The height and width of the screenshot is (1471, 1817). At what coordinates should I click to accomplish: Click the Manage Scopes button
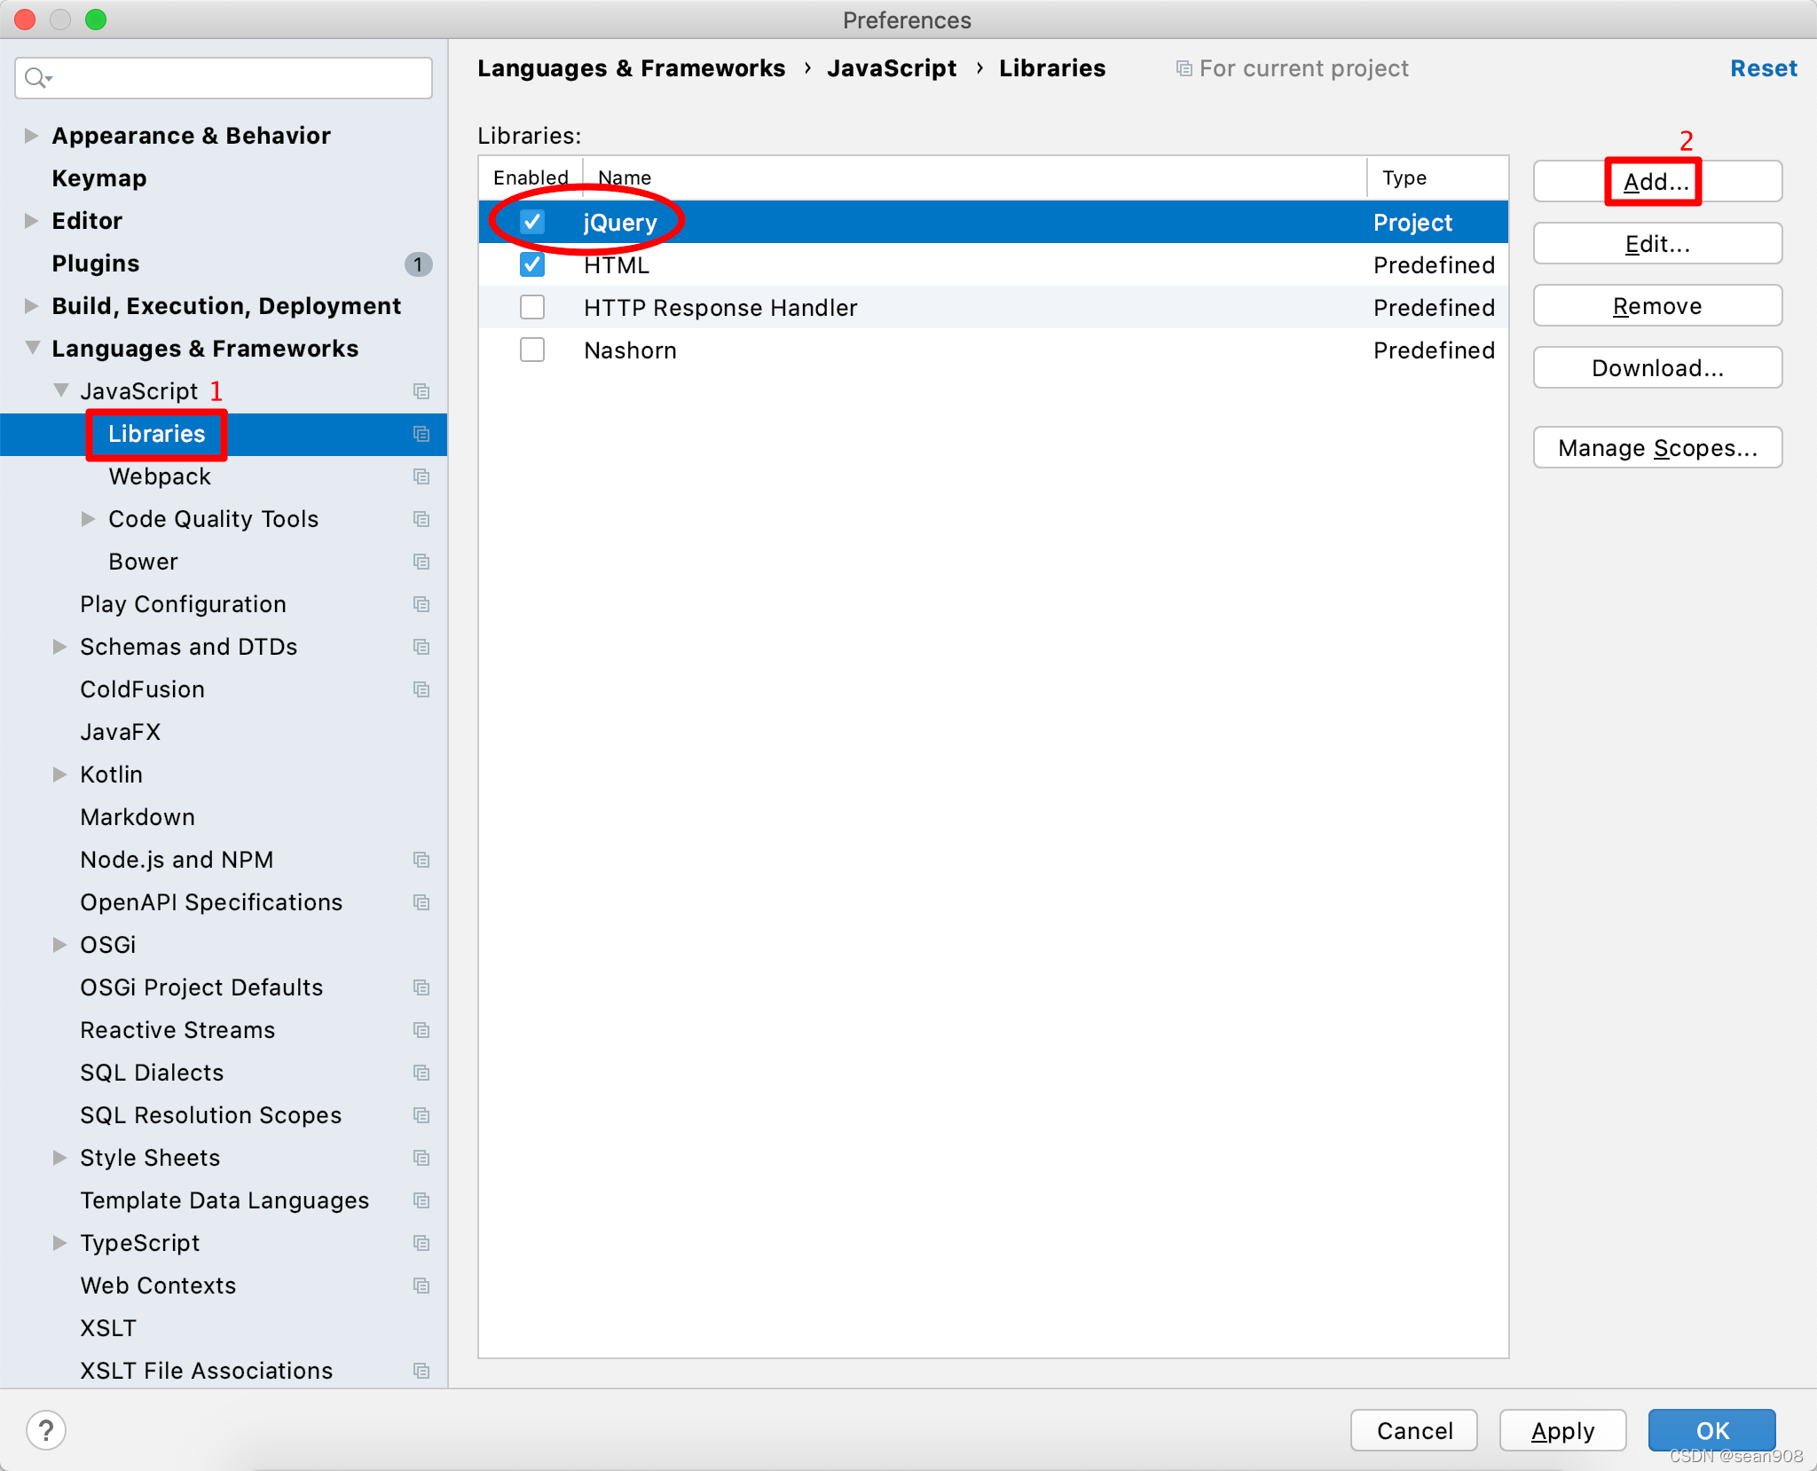pos(1655,445)
